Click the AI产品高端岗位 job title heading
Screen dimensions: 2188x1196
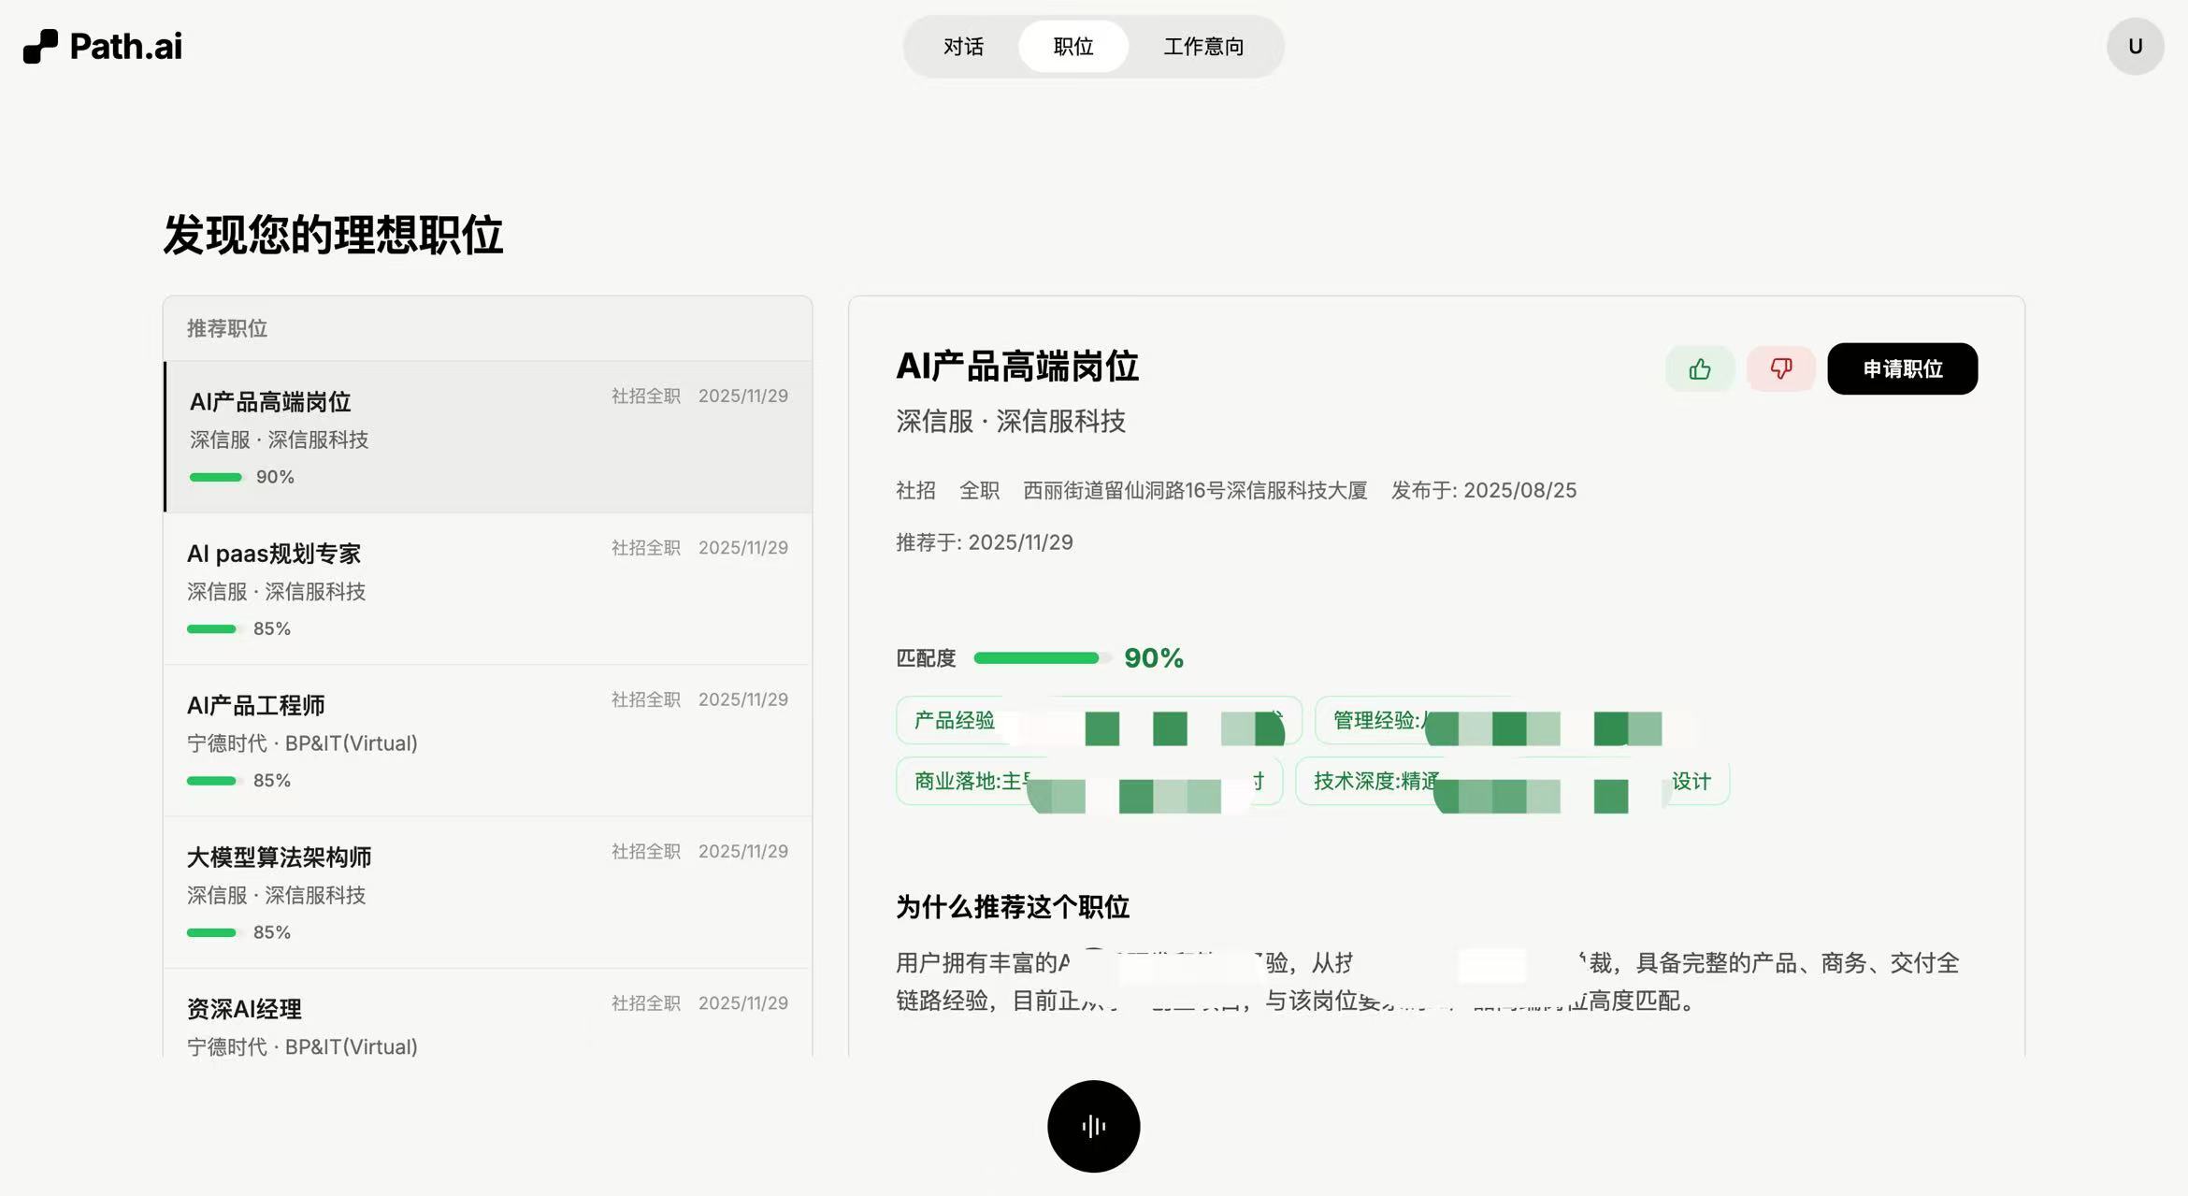[1018, 367]
